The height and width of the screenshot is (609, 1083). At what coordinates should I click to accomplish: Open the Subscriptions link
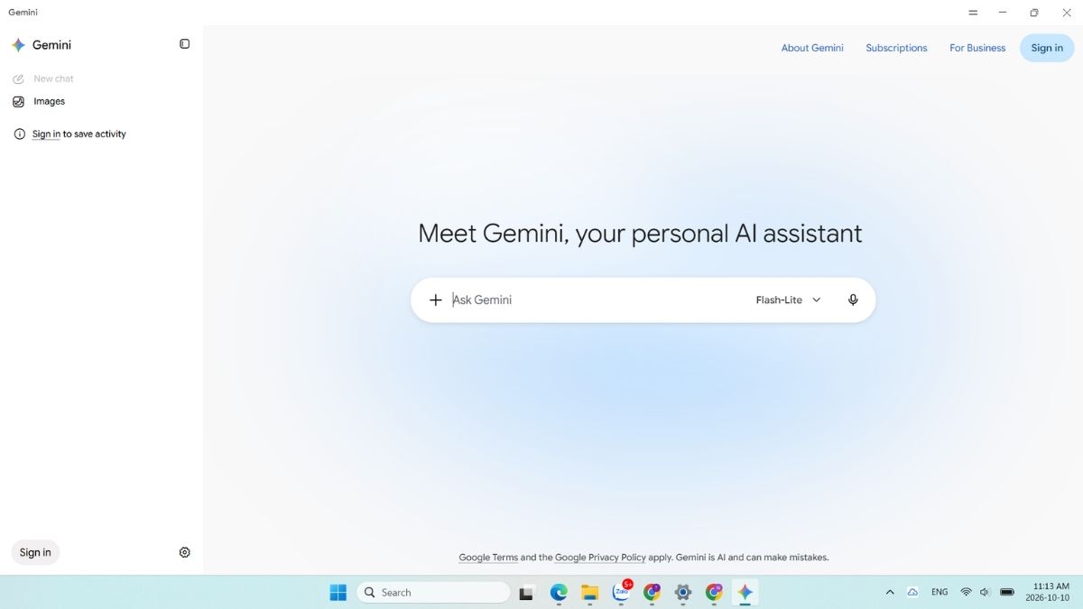896,48
